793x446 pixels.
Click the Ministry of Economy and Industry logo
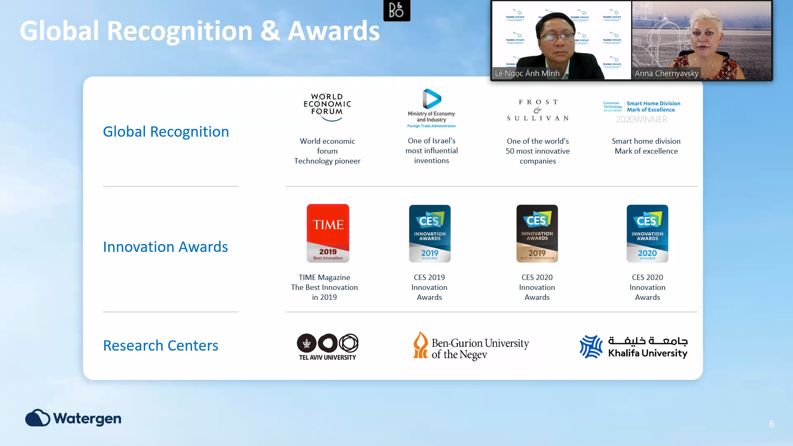tap(431, 108)
